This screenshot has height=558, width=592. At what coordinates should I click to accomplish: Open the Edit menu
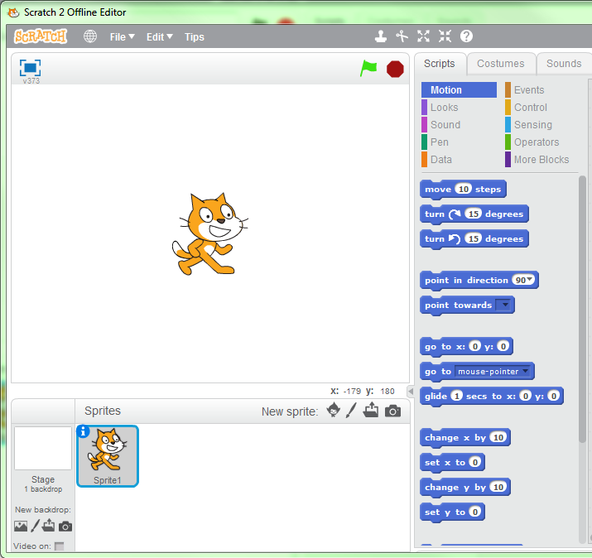pyautogui.click(x=159, y=37)
